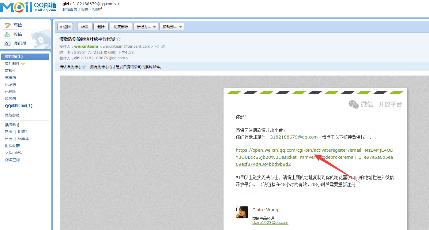Click the WeChat logo in email header

pyautogui.click(x=354, y=104)
